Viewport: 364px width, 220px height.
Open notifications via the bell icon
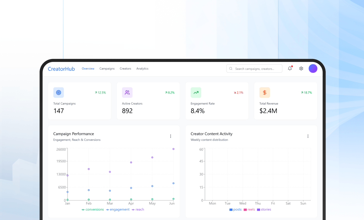pos(289,69)
